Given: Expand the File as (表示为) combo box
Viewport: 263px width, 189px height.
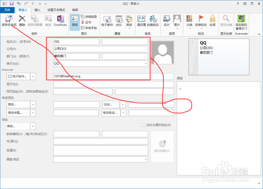Looking at the screenshot, I should click(x=146, y=64).
